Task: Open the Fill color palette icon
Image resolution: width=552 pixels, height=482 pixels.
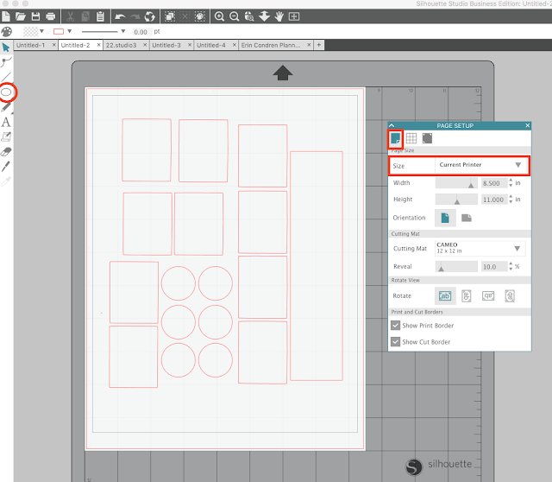Action: pyautogui.click(x=7, y=32)
